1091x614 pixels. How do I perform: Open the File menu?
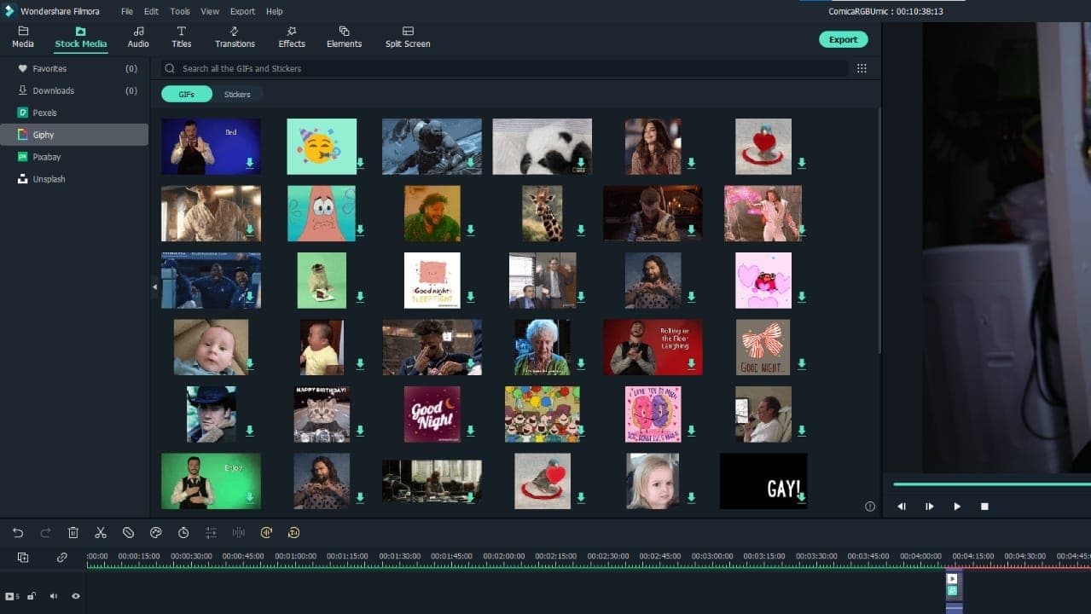pyautogui.click(x=127, y=12)
